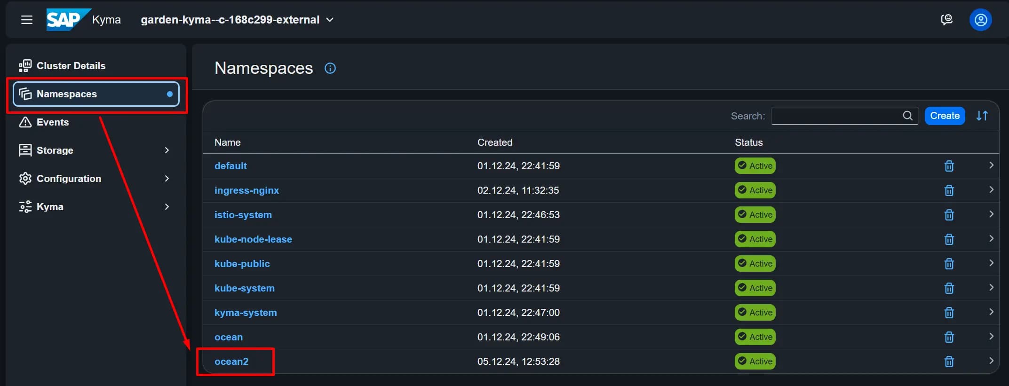Open kyma-system row details chevron
The height and width of the screenshot is (386, 1009).
(x=991, y=312)
